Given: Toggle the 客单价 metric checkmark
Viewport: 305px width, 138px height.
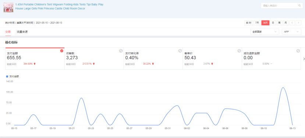Looking at the screenshot, I should 239,51.
